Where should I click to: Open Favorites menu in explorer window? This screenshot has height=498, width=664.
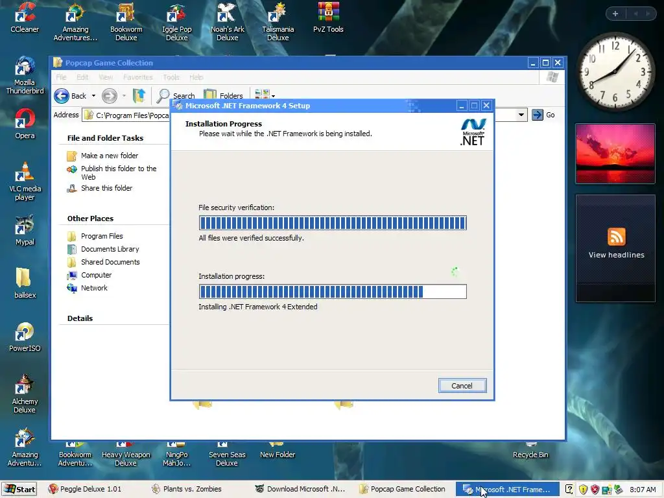click(138, 77)
